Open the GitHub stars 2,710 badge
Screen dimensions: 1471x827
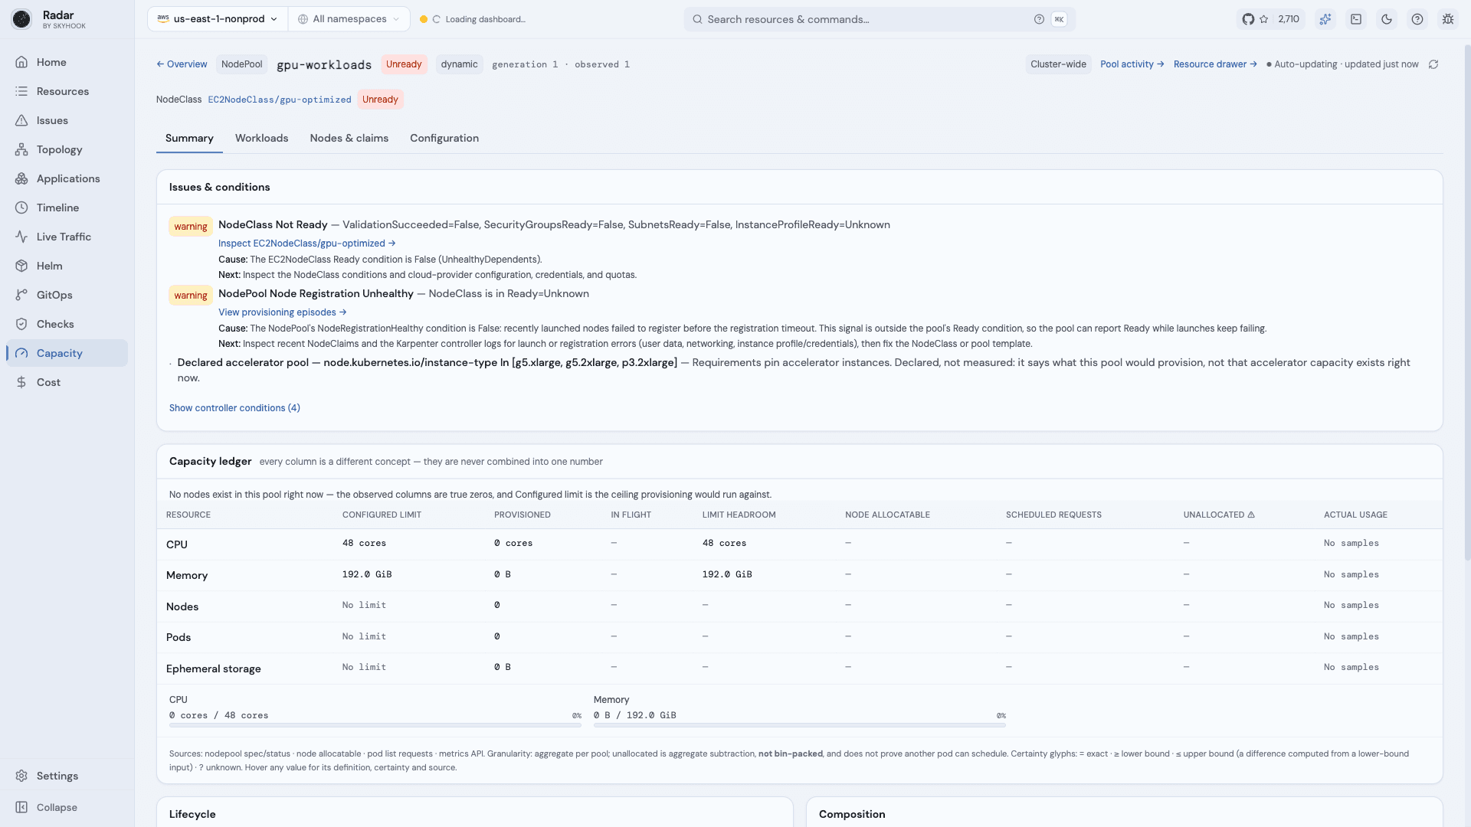(1271, 19)
